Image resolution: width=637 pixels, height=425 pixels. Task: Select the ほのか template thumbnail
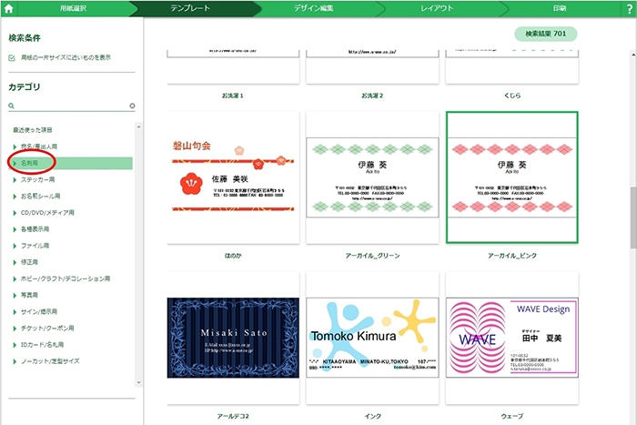[233, 177]
